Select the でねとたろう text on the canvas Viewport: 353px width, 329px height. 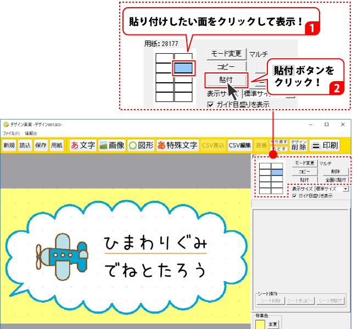pos(155,270)
